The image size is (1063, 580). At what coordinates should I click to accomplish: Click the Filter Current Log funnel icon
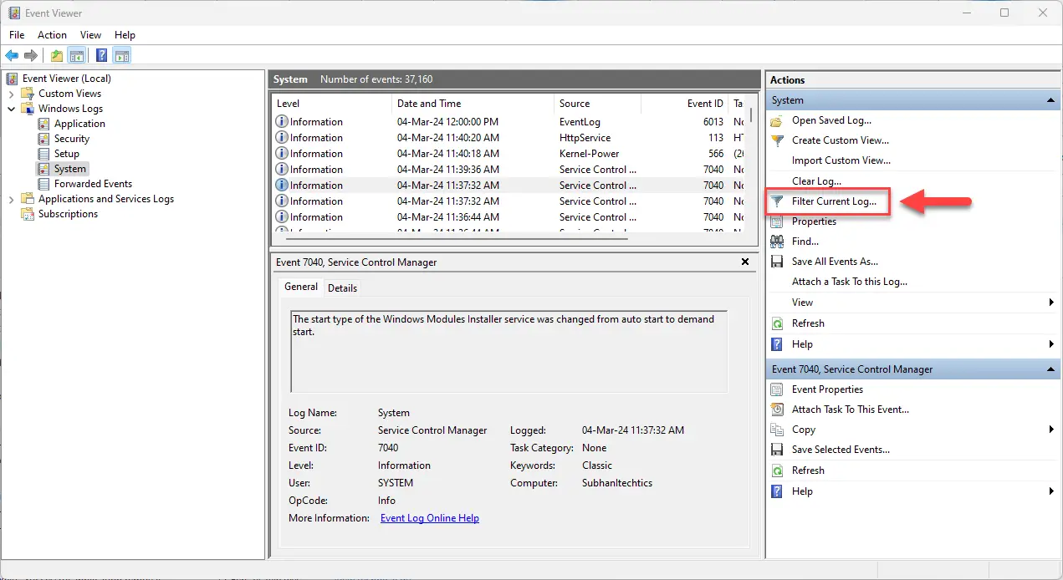[777, 201]
